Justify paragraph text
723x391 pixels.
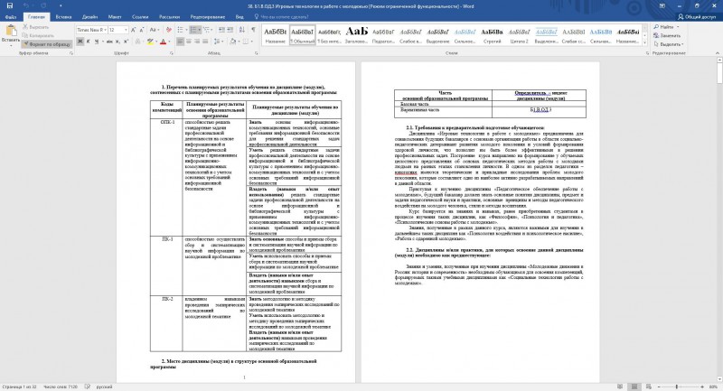[x=205, y=42]
